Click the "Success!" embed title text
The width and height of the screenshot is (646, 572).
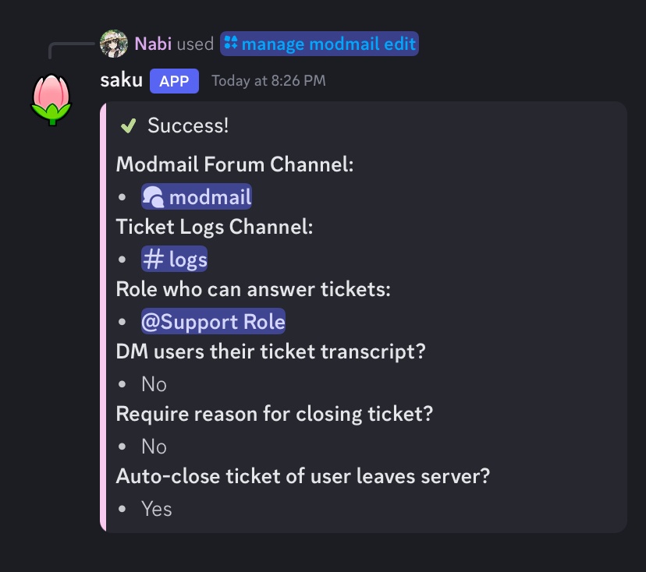coord(188,125)
